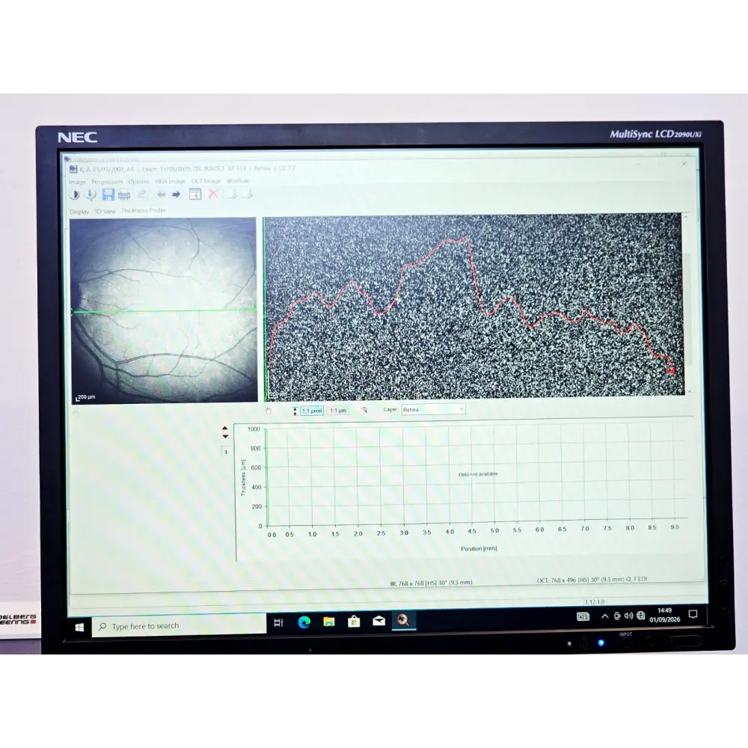Open the Options menu
The height and width of the screenshot is (748, 748).
pyautogui.click(x=139, y=182)
